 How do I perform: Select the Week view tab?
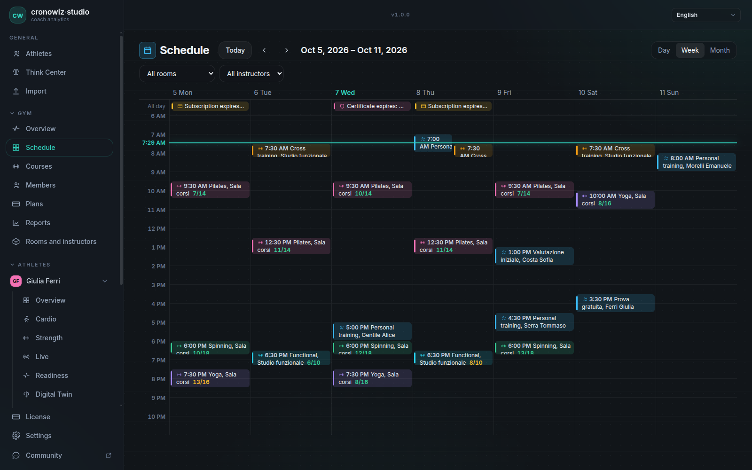[x=690, y=50]
